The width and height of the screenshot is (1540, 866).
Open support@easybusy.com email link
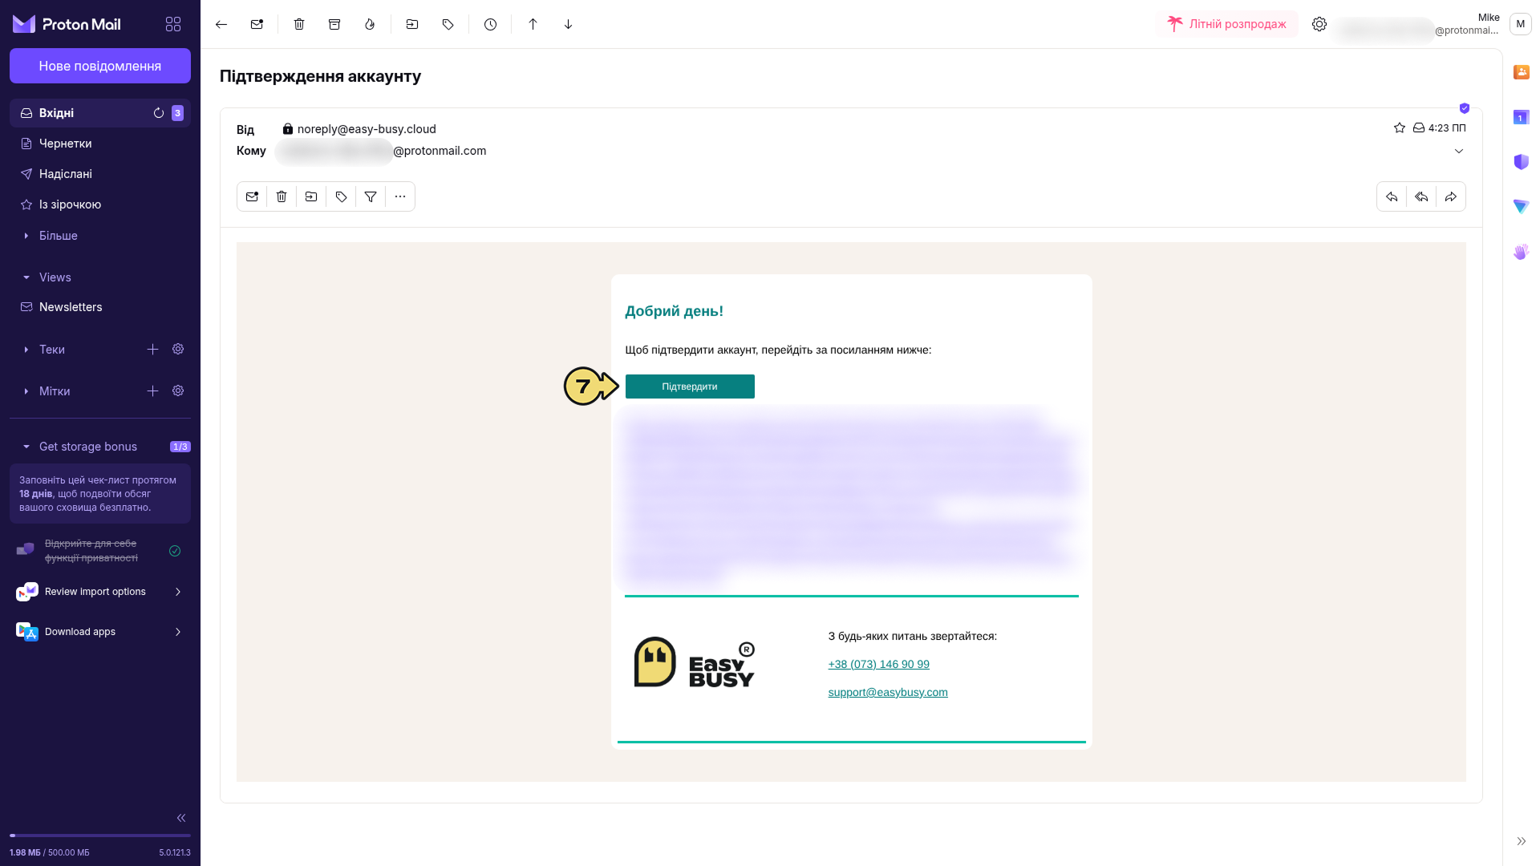(x=888, y=692)
